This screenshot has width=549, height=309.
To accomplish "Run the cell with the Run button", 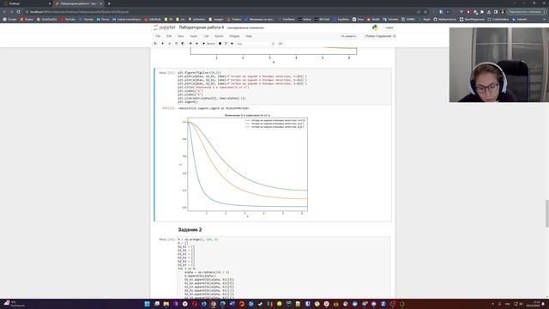I will coord(209,44).
